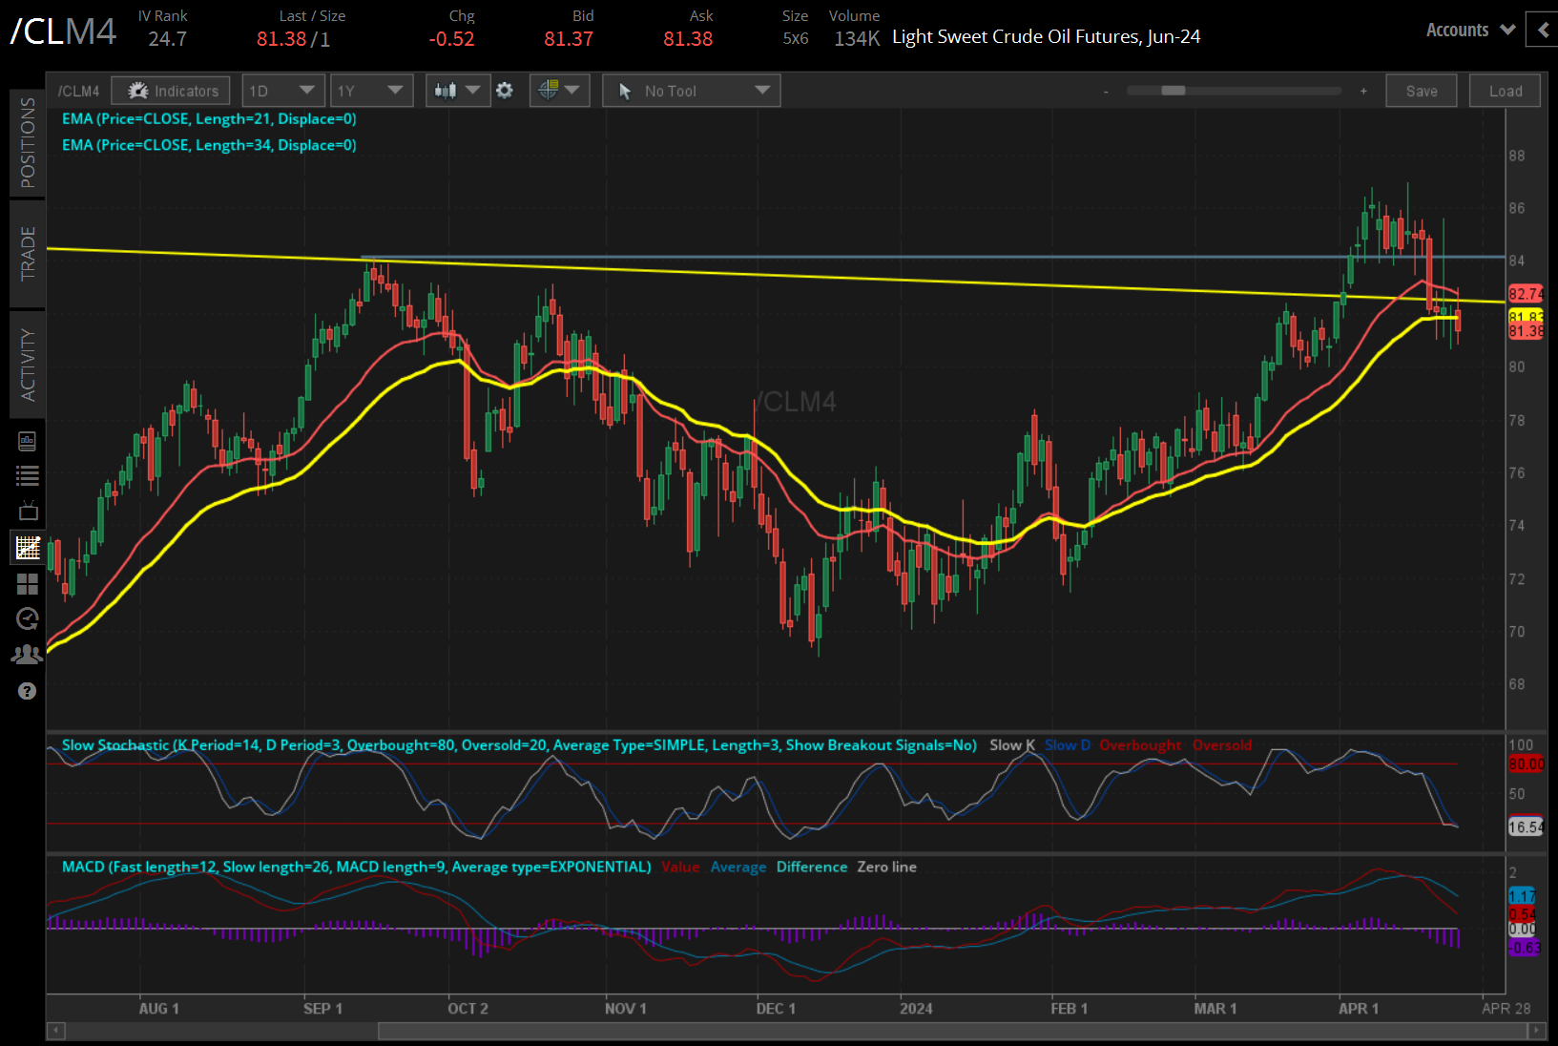
Task: Open the chart grid layout icon
Action: [28, 584]
